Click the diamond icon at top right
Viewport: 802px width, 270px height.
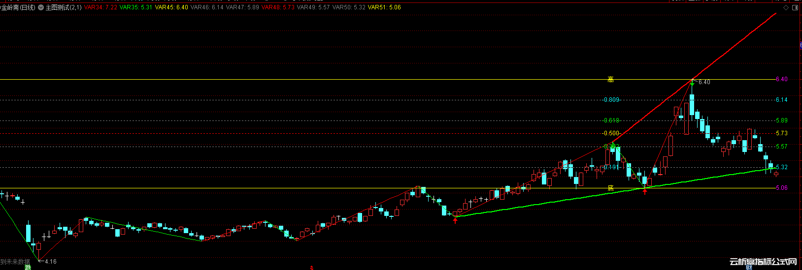point(785,8)
